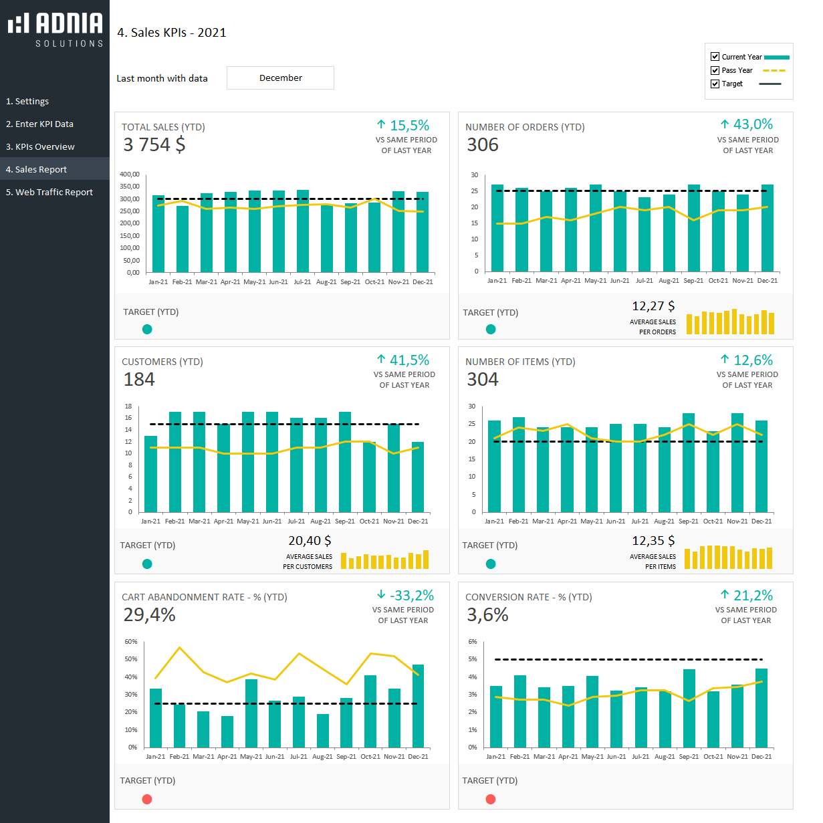Click the red Cart Abandonment target dot
The width and height of the screenshot is (823, 823).
(147, 799)
